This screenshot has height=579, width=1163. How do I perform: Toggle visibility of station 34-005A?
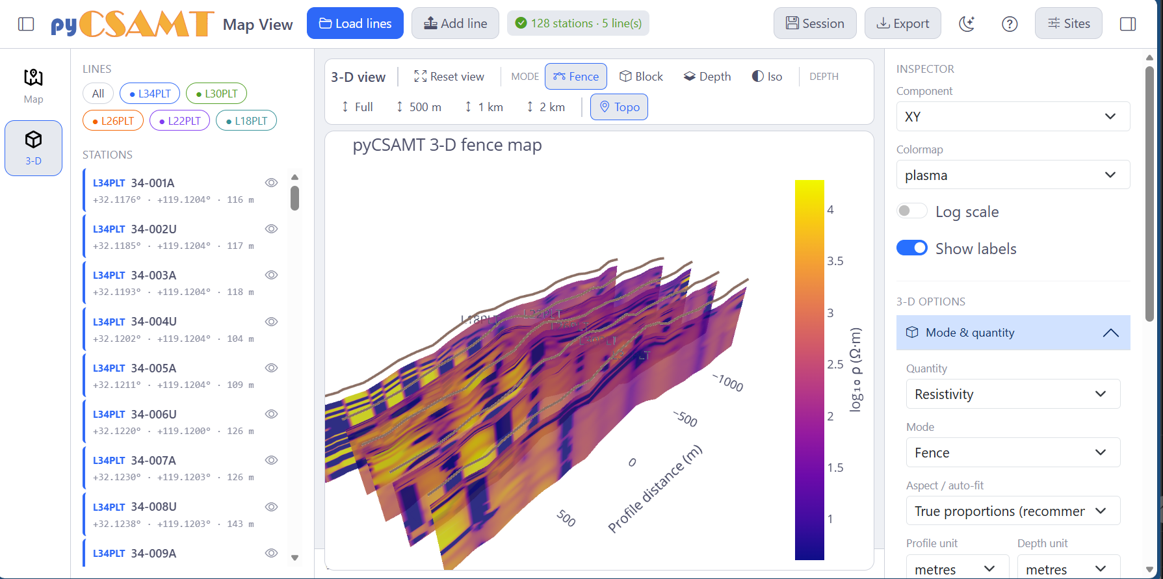click(x=272, y=368)
